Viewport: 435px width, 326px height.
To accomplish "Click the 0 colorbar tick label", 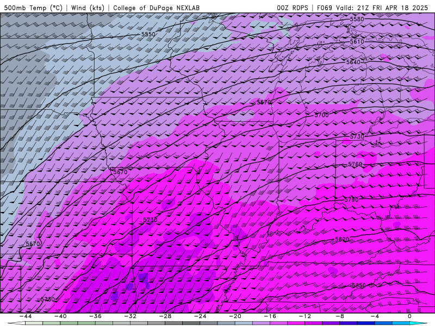I will tap(409, 316).
